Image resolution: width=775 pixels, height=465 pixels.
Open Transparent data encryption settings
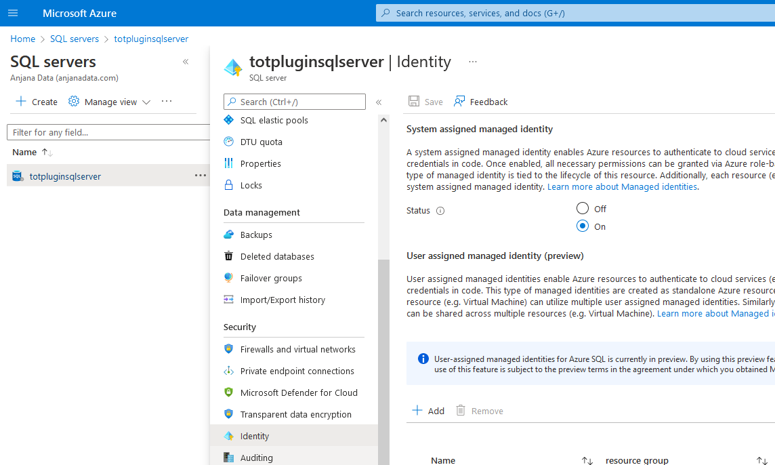(295, 414)
